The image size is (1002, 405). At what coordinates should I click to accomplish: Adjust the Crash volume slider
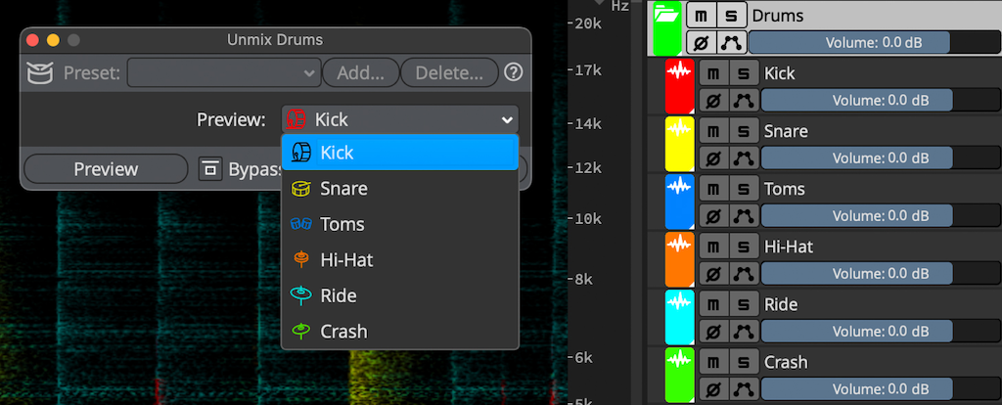click(881, 389)
